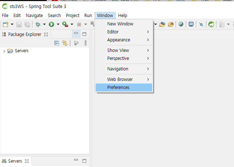Maximize the Package Explorer view
This screenshot has height=167, width=234.
(84, 34)
